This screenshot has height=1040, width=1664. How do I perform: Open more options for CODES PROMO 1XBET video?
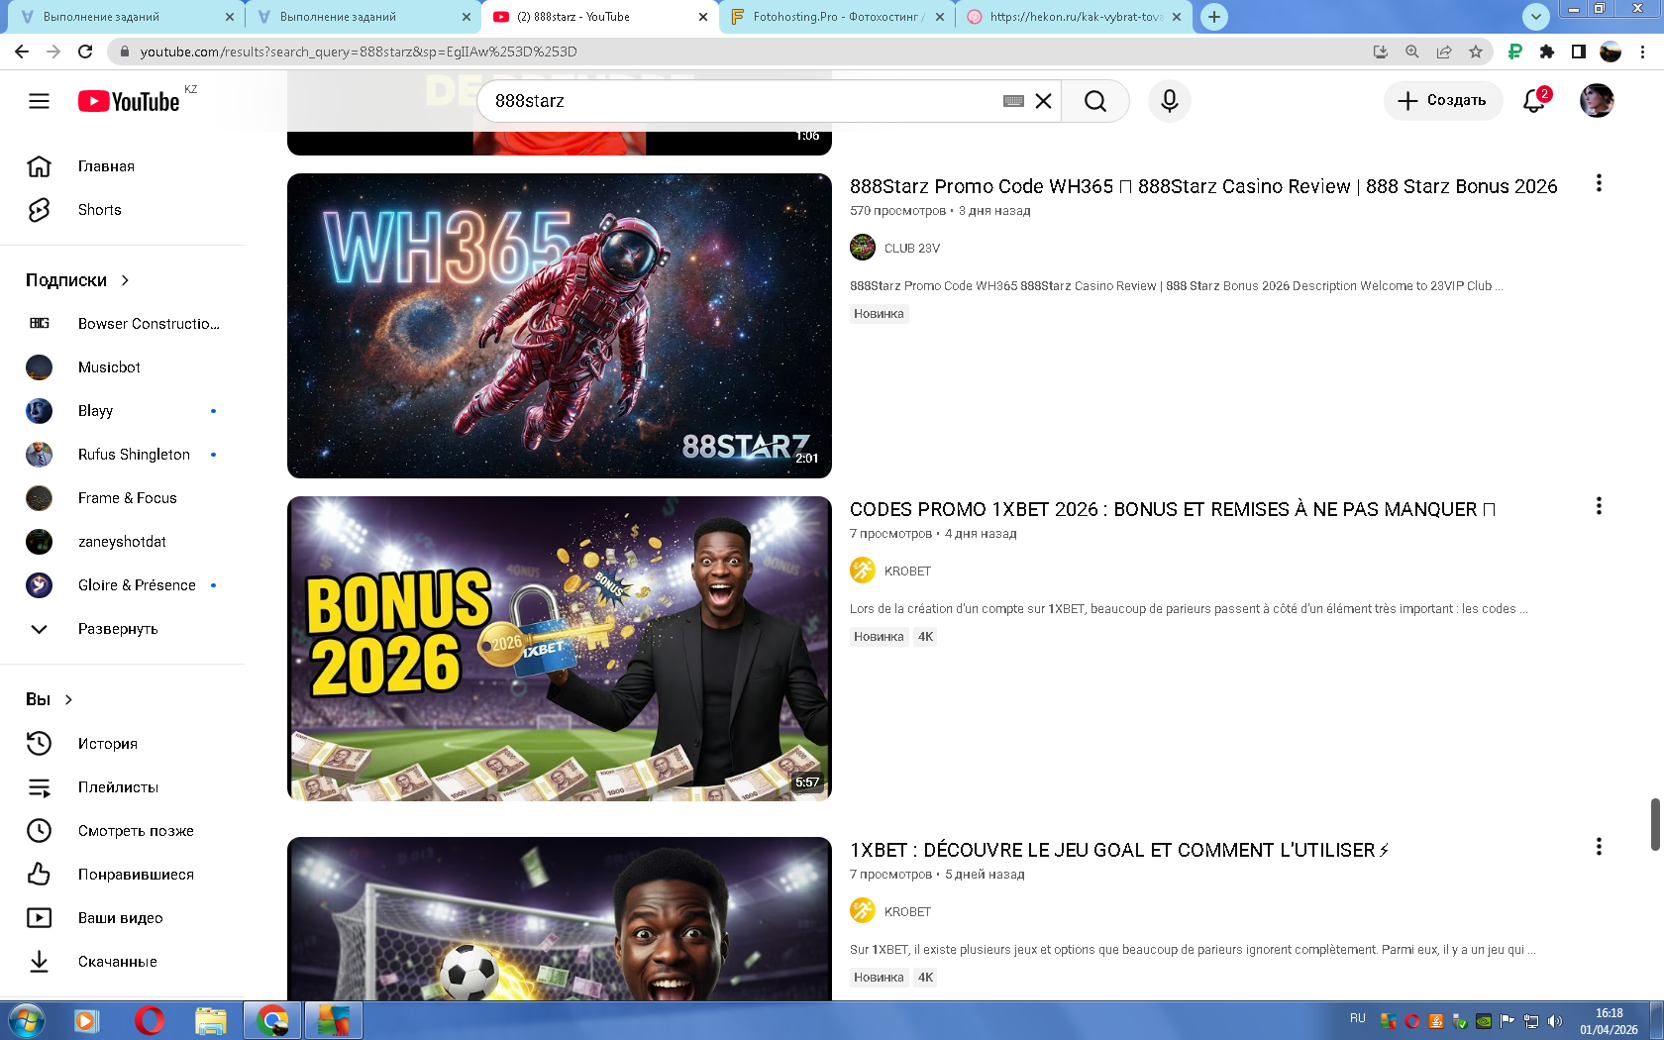[x=1598, y=506]
